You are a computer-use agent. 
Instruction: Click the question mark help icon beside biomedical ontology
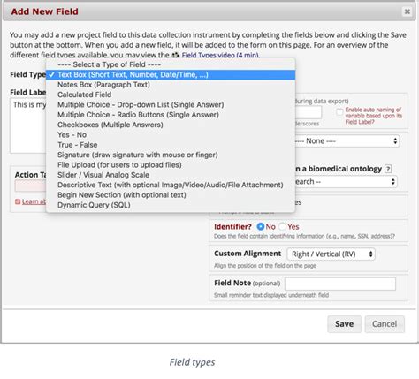[x=388, y=169]
